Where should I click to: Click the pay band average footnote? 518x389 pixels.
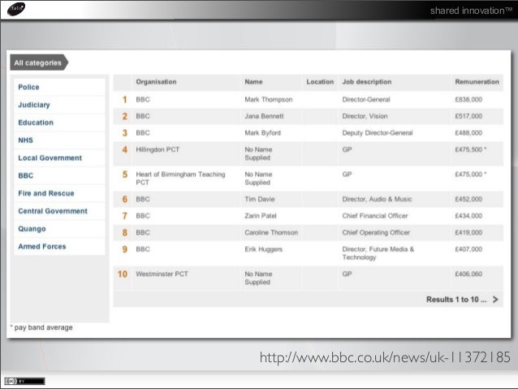(41, 327)
